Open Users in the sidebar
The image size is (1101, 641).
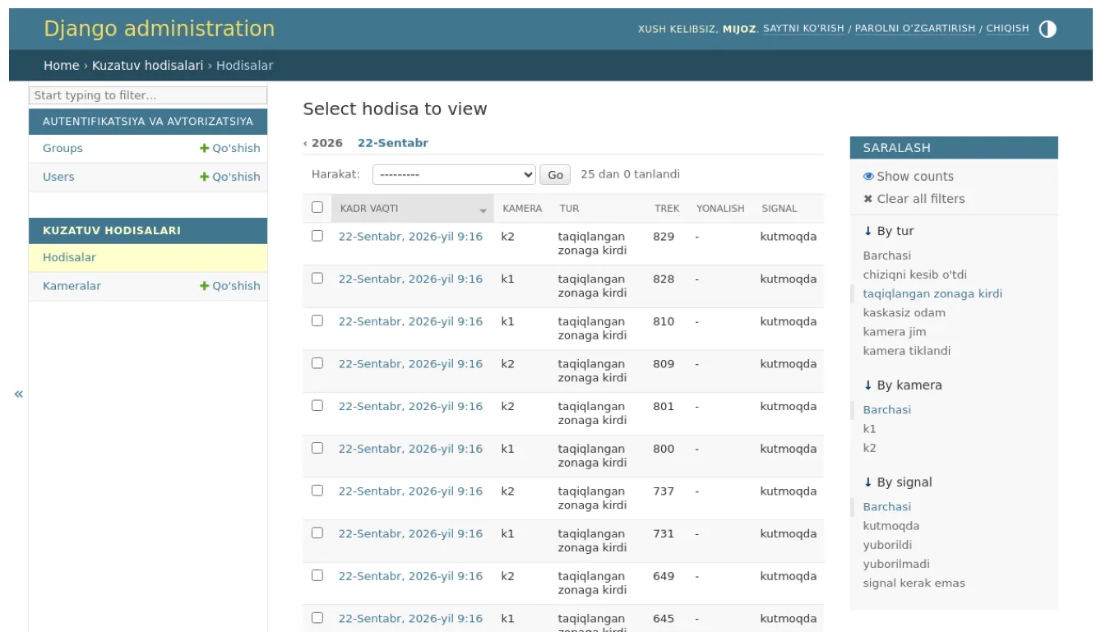tap(58, 177)
